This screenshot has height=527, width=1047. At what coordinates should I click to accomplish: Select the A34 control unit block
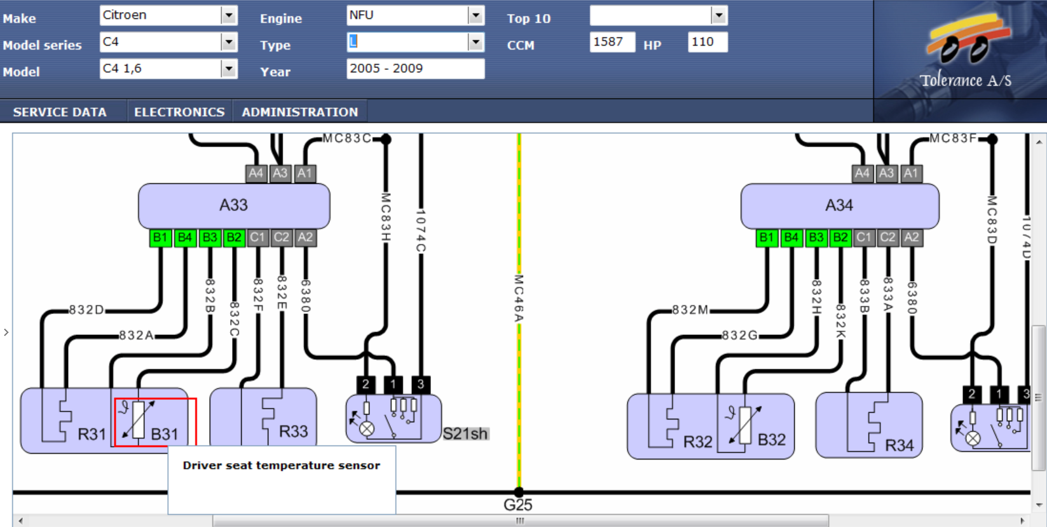[x=840, y=206]
